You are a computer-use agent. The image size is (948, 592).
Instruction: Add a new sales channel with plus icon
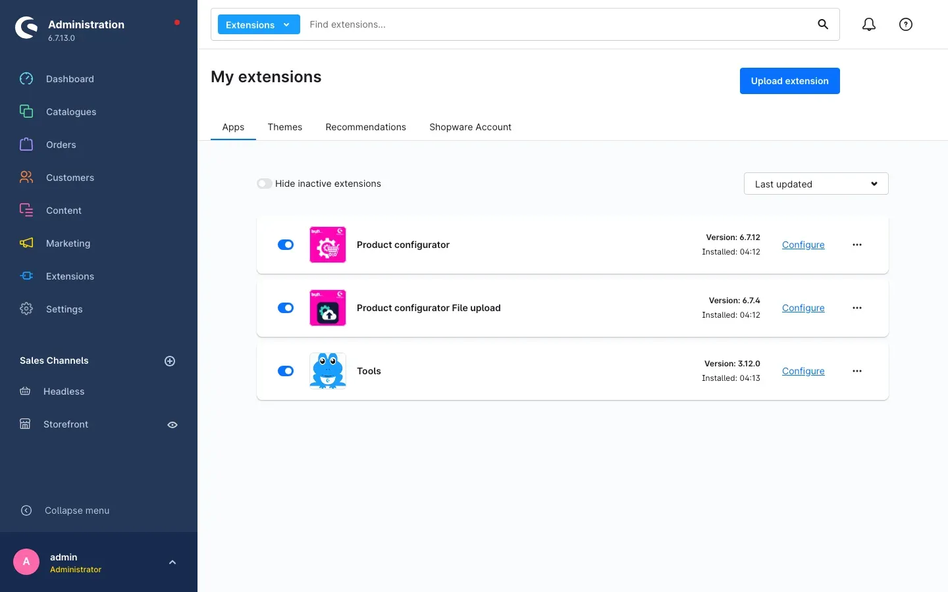point(170,361)
